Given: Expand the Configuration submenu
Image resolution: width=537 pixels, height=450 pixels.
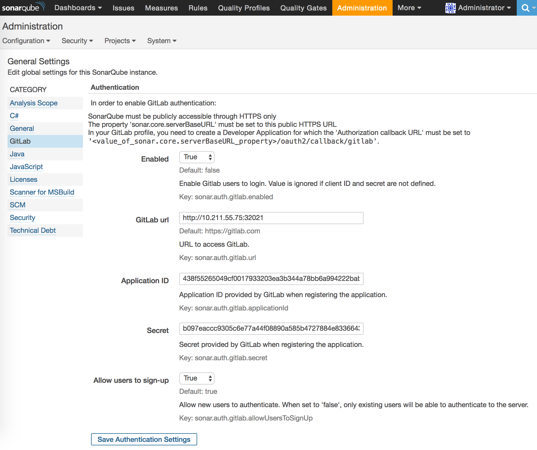Looking at the screenshot, I should [x=26, y=41].
